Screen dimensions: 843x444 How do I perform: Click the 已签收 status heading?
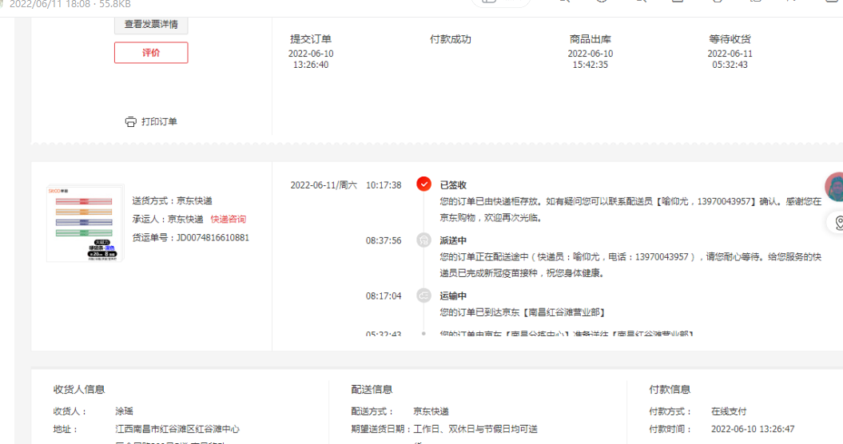click(453, 185)
